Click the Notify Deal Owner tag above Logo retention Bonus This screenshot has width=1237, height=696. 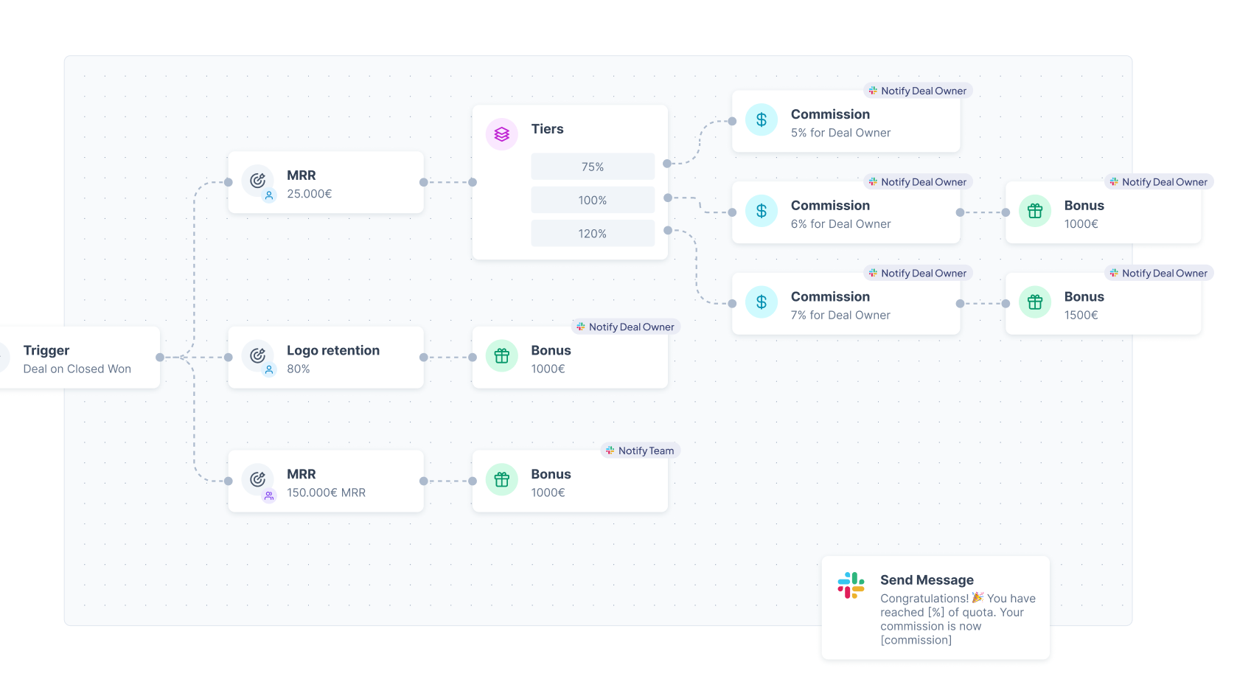[625, 327]
